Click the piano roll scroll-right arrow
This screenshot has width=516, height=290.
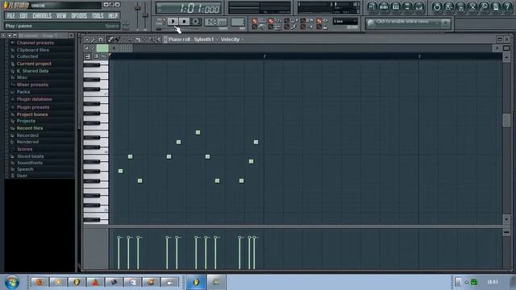(x=497, y=48)
